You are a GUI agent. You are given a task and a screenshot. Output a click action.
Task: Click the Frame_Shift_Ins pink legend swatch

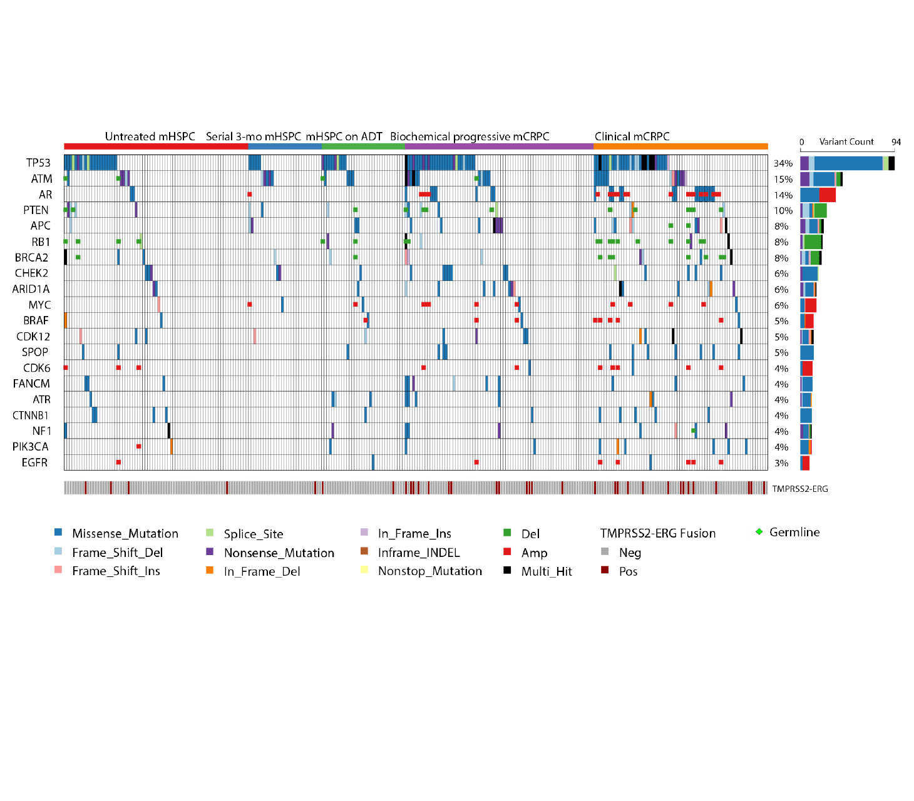tap(58, 569)
